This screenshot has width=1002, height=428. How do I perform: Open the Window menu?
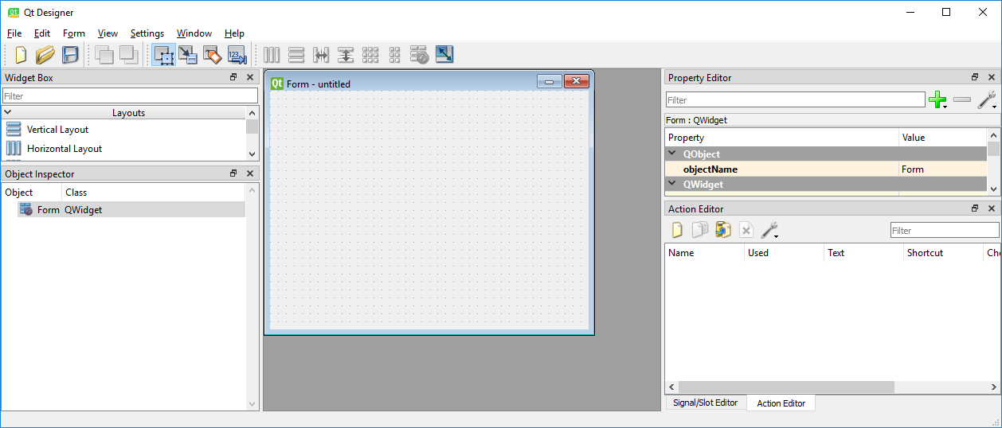coord(194,33)
